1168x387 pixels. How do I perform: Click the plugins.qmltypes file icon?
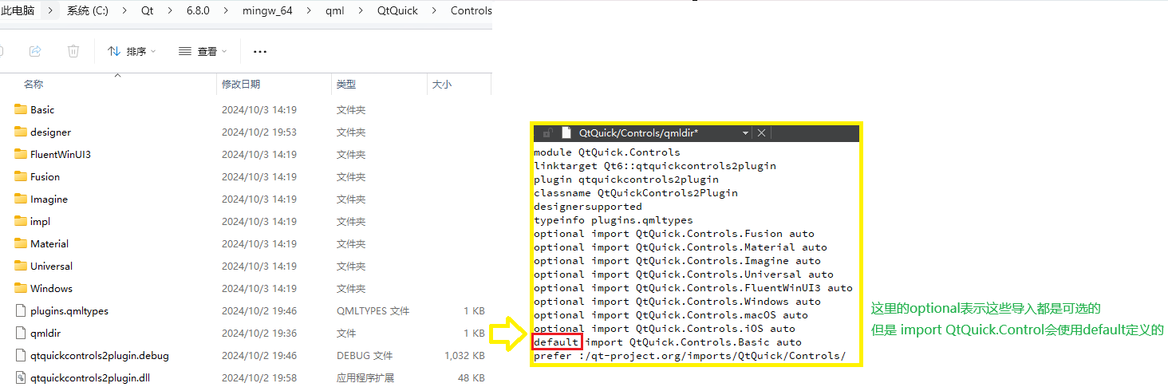click(x=21, y=310)
